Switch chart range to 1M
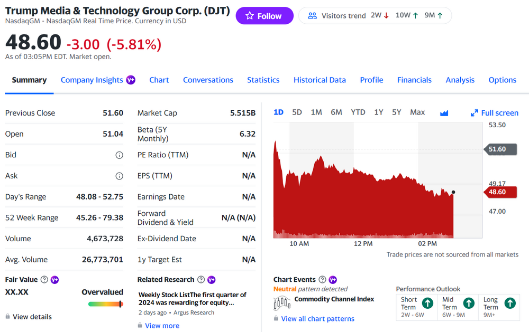This screenshot has height=332, width=529. pos(316,112)
